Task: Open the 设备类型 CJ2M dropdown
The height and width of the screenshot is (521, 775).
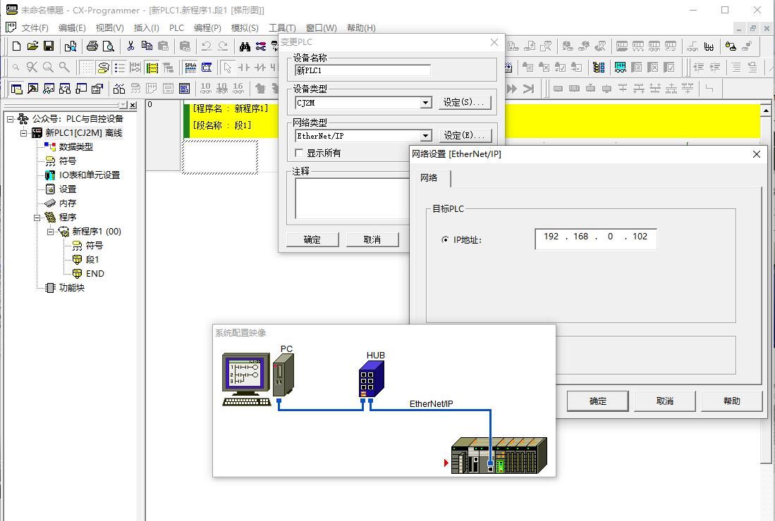Action: click(425, 102)
